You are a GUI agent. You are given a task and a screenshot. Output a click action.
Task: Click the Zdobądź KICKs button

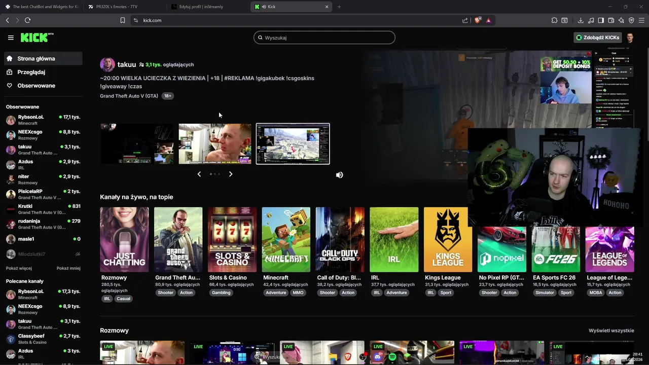coord(597,38)
